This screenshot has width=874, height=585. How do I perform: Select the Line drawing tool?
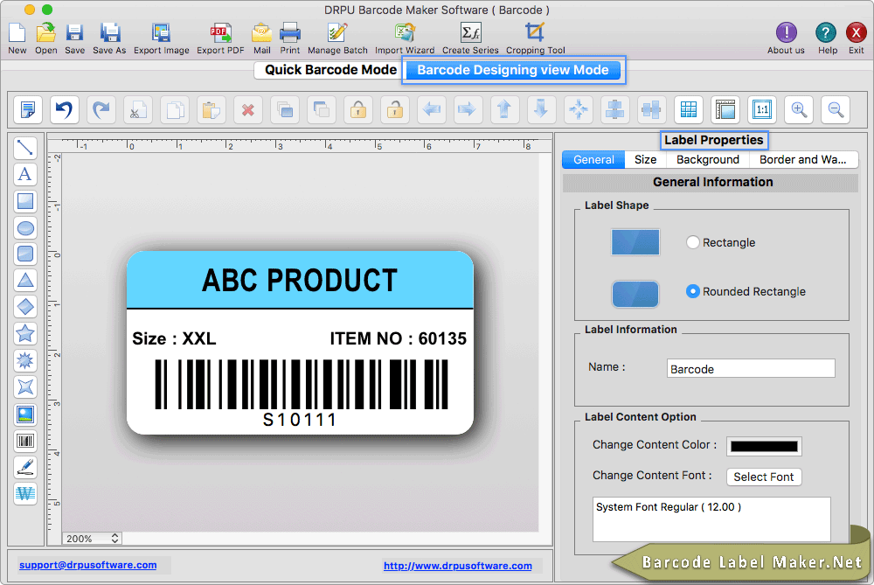click(25, 148)
